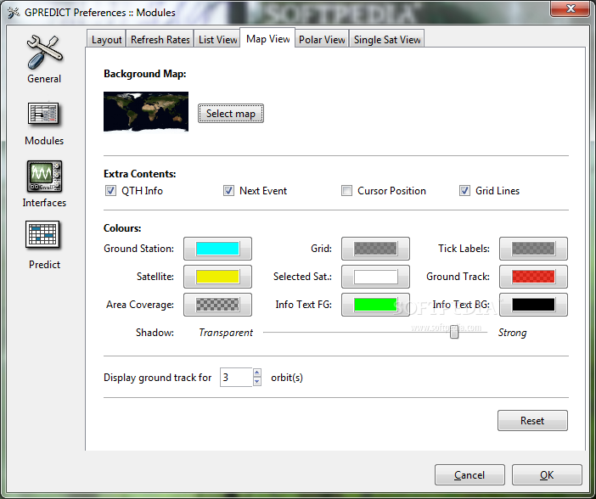This screenshot has width=596, height=499.
Task: Open the Area Coverage colour swatch
Action: pos(218,305)
